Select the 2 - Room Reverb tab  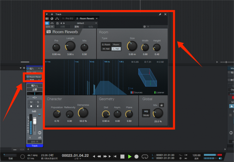(85, 19)
